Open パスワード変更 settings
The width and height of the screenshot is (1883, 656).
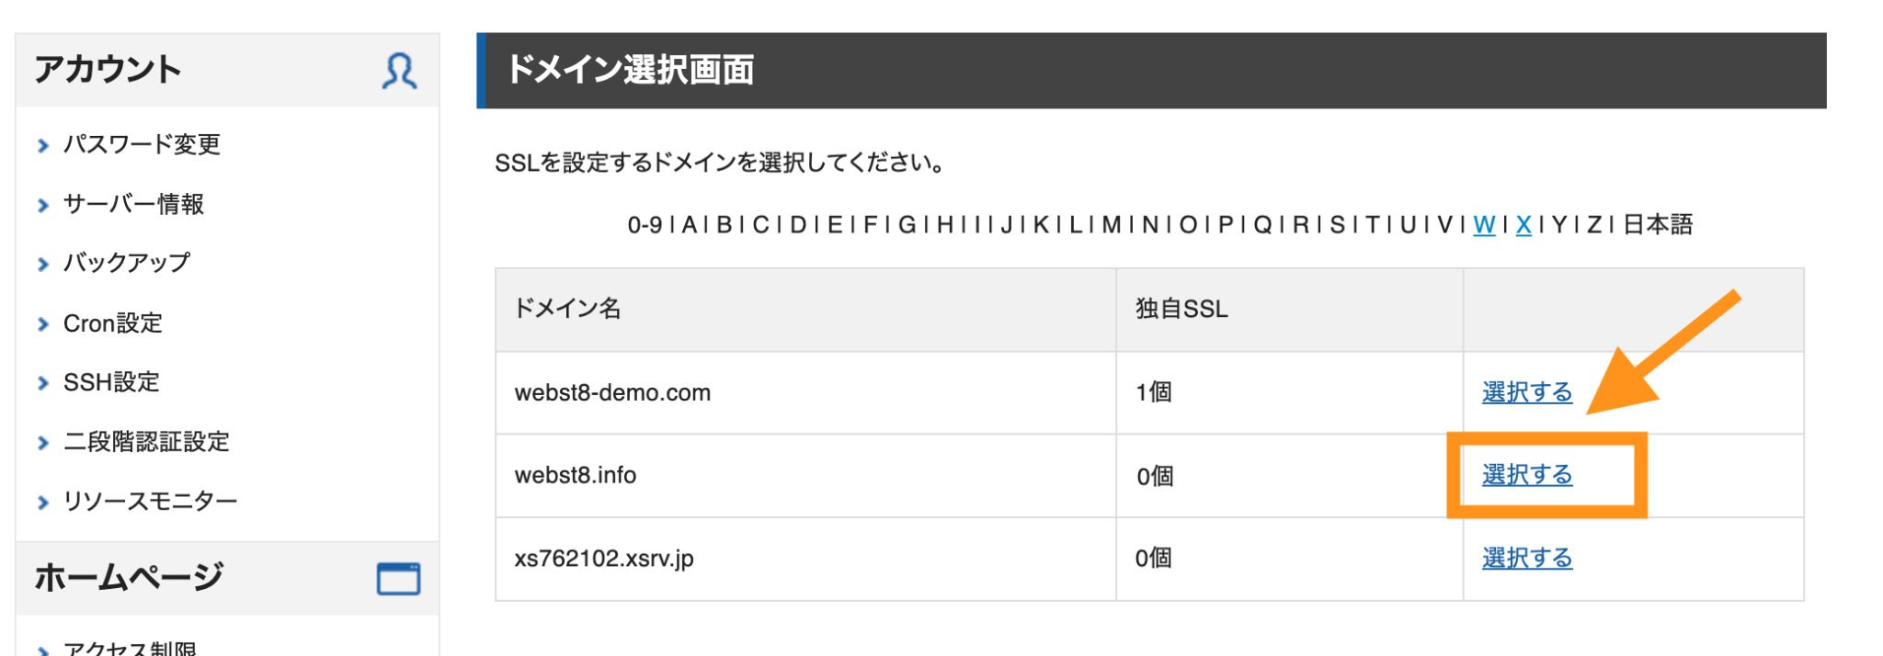coord(140,144)
